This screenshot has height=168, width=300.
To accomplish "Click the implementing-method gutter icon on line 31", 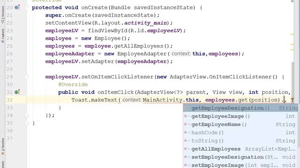I will click(x=17, y=92).
